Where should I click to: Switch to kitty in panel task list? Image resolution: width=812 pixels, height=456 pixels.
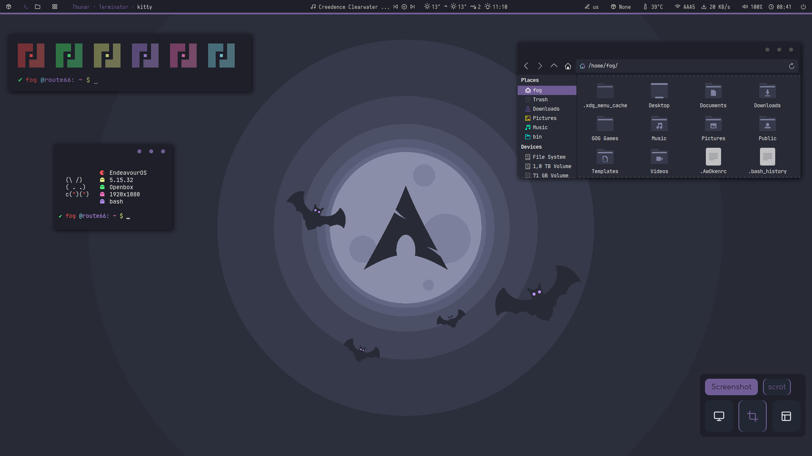pyautogui.click(x=145, y=7)
